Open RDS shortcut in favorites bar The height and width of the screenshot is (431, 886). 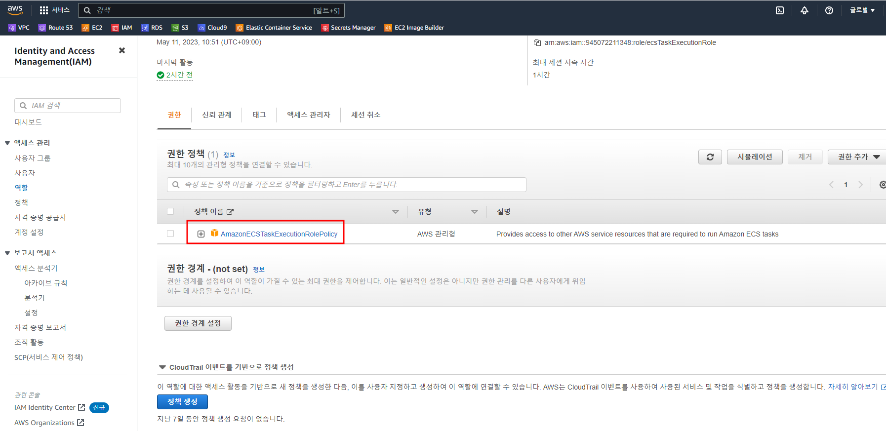[x=152, y=28]
